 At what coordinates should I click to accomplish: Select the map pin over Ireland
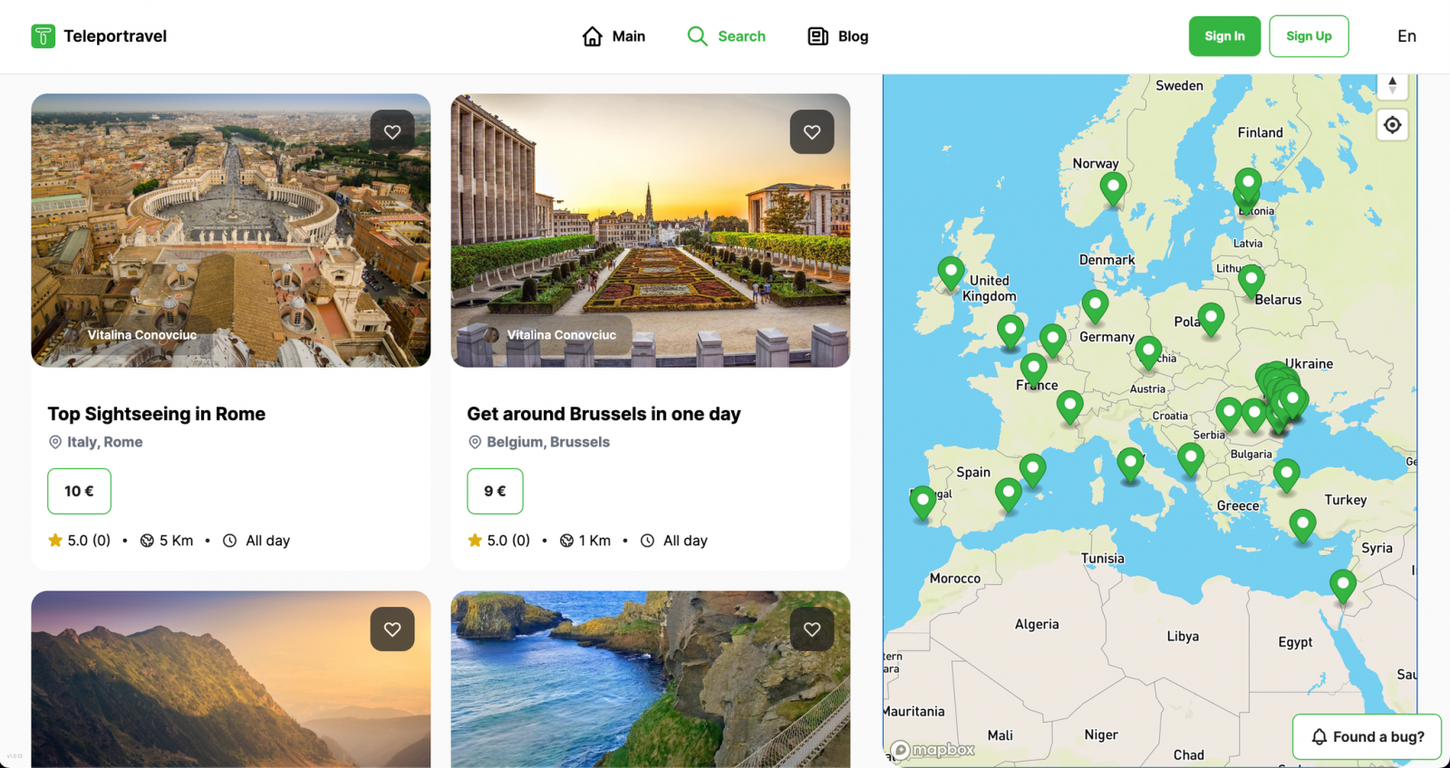(x=951, y=274)
